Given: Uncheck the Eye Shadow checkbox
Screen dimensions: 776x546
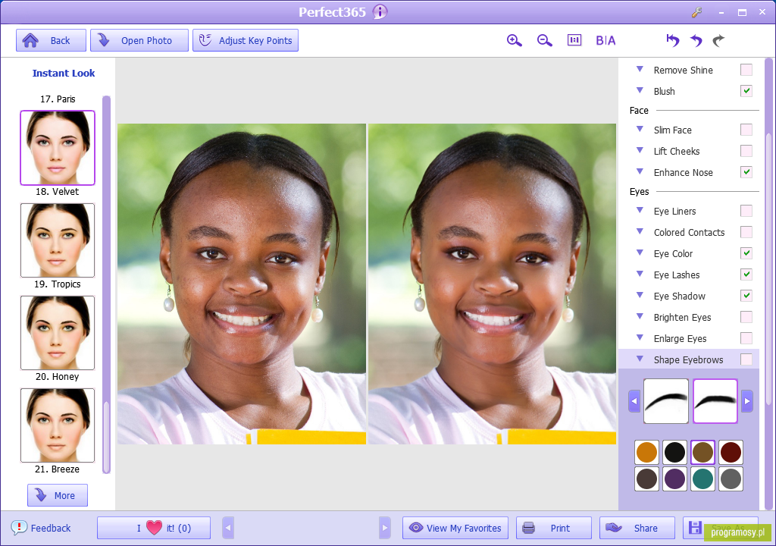Looking at the screenshot, I should pos(746,297).
